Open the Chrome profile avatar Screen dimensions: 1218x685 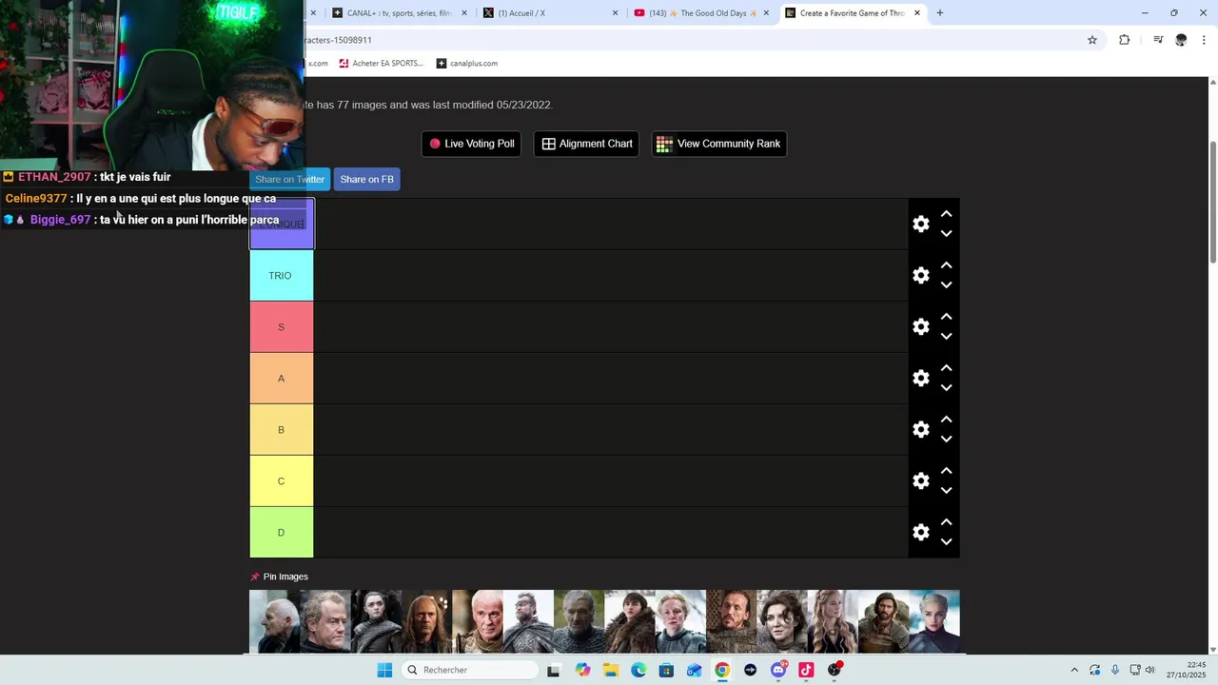pyautogui.click(x=1181, y=40)
